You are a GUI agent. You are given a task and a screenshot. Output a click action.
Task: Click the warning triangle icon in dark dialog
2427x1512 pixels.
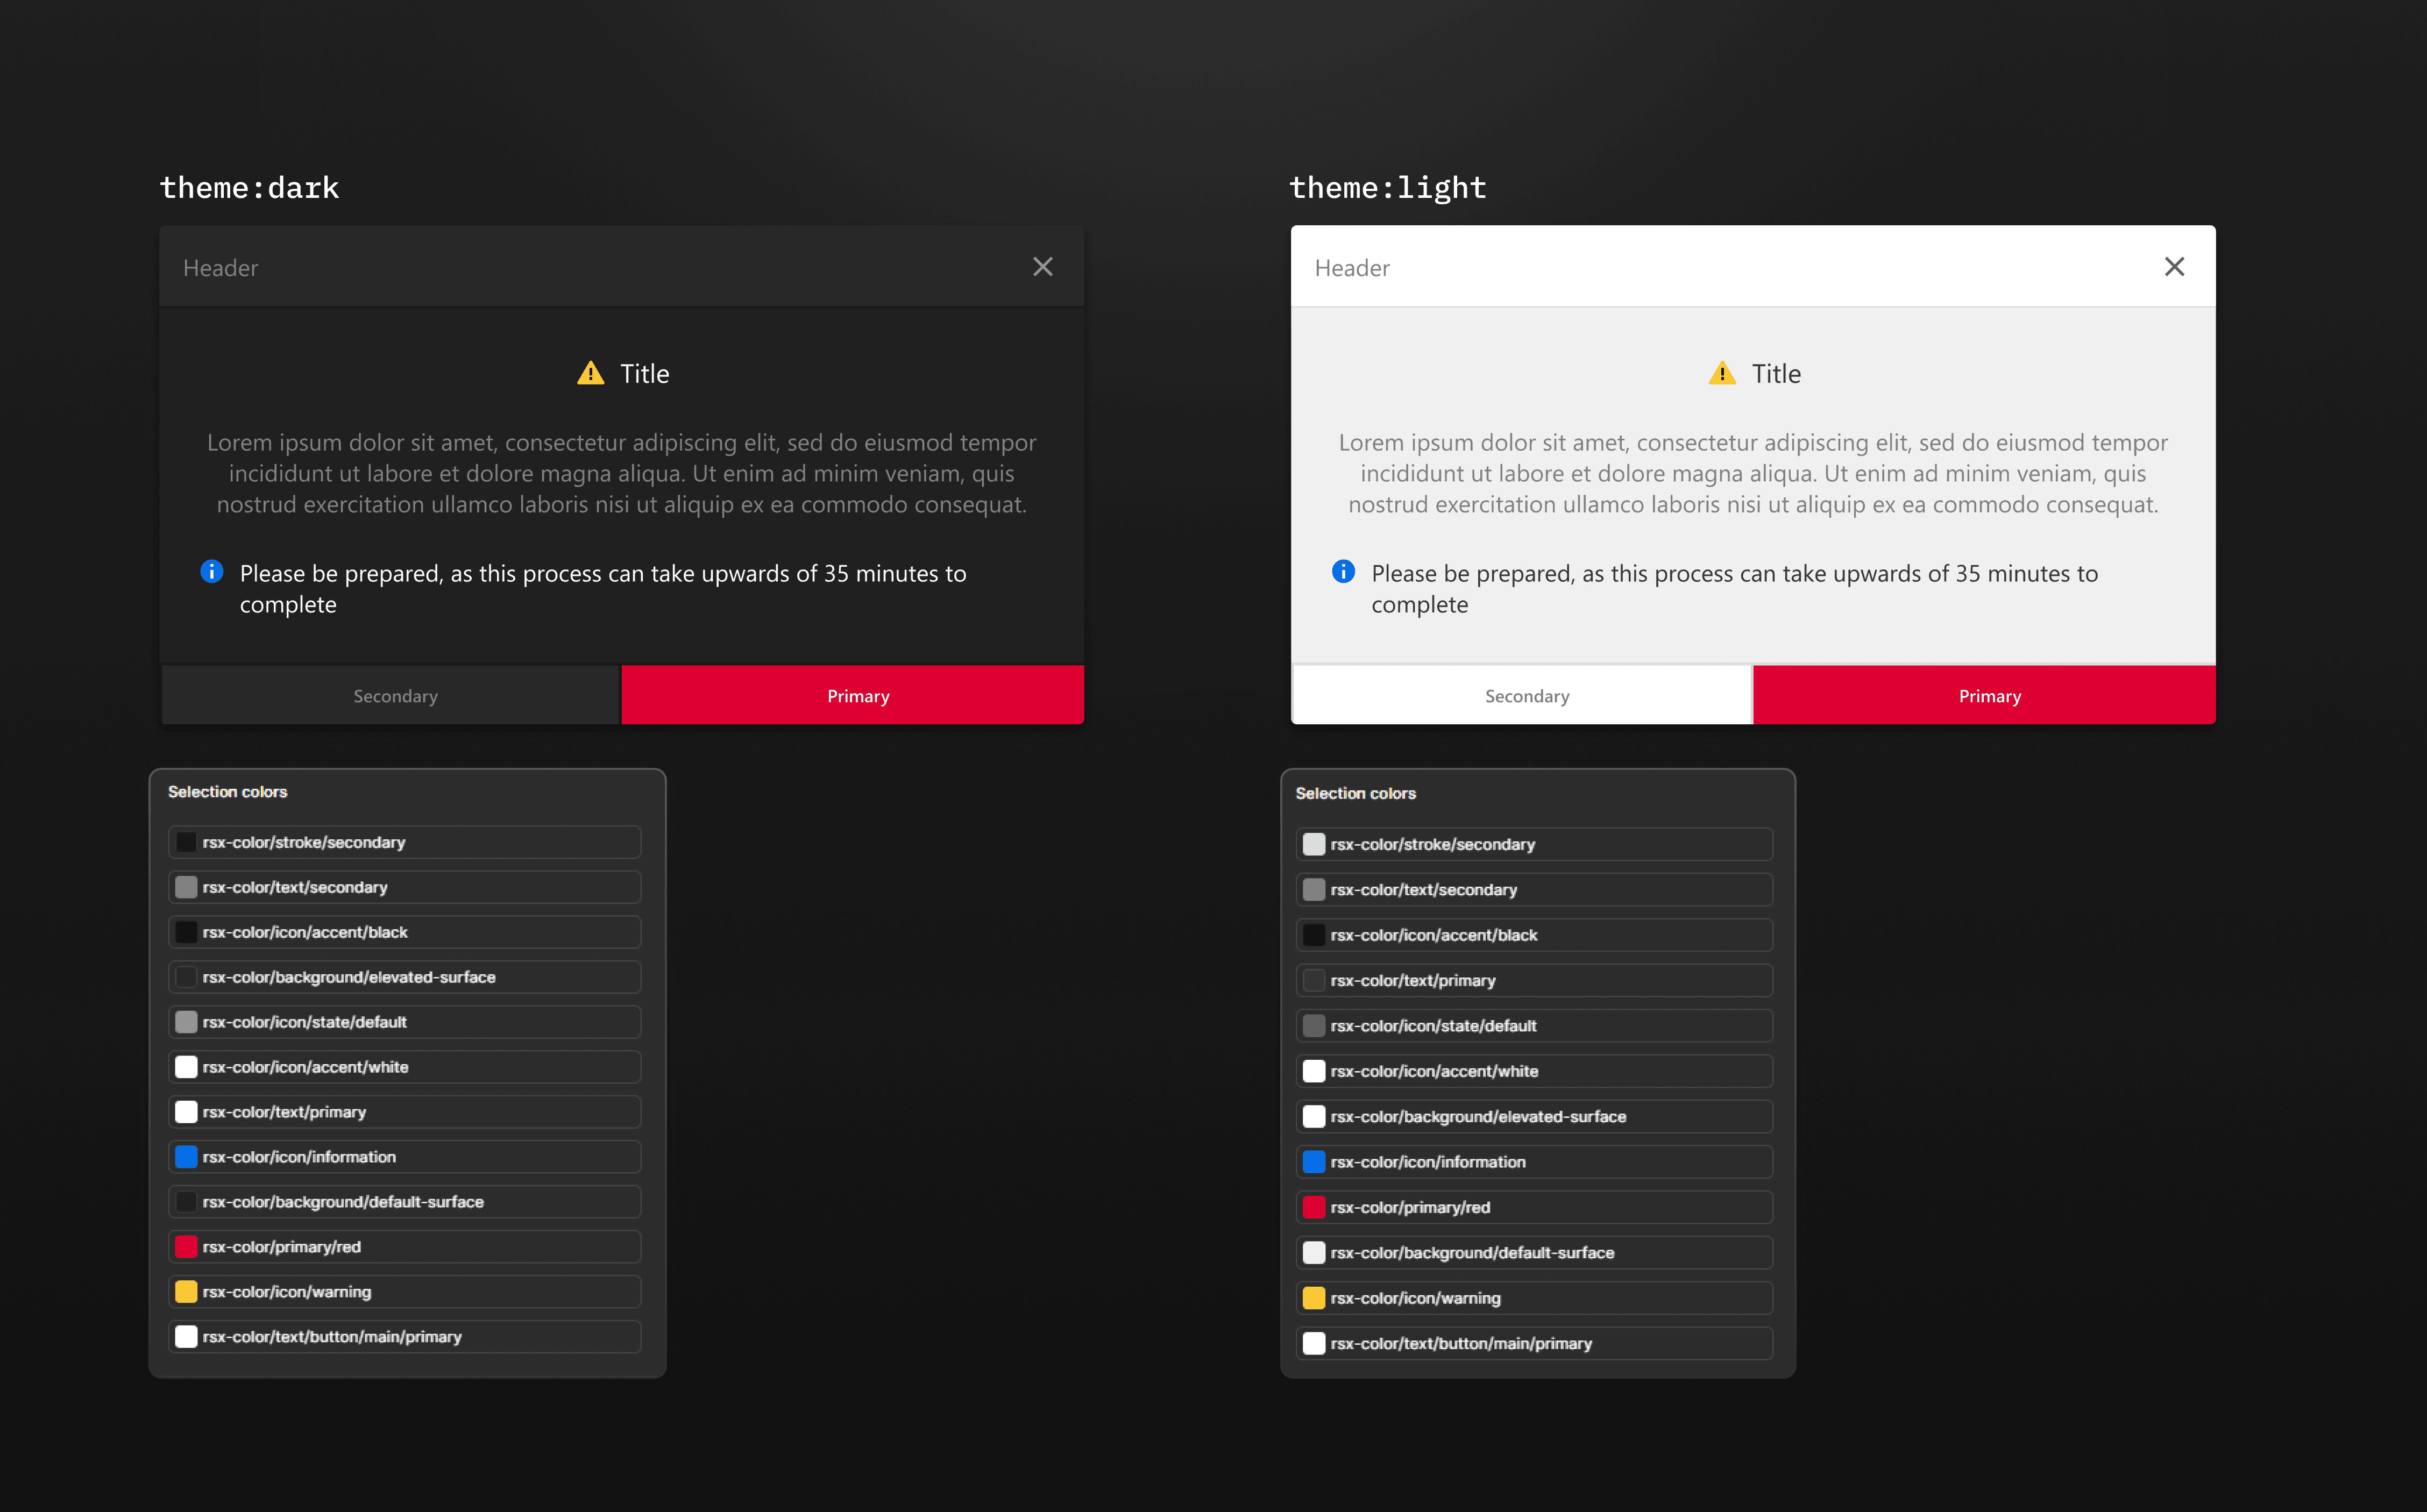point(590,374)
